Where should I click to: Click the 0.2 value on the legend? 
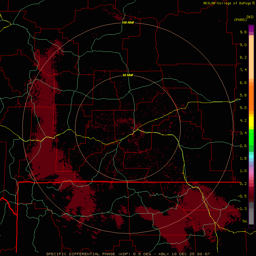click(243, 184)
